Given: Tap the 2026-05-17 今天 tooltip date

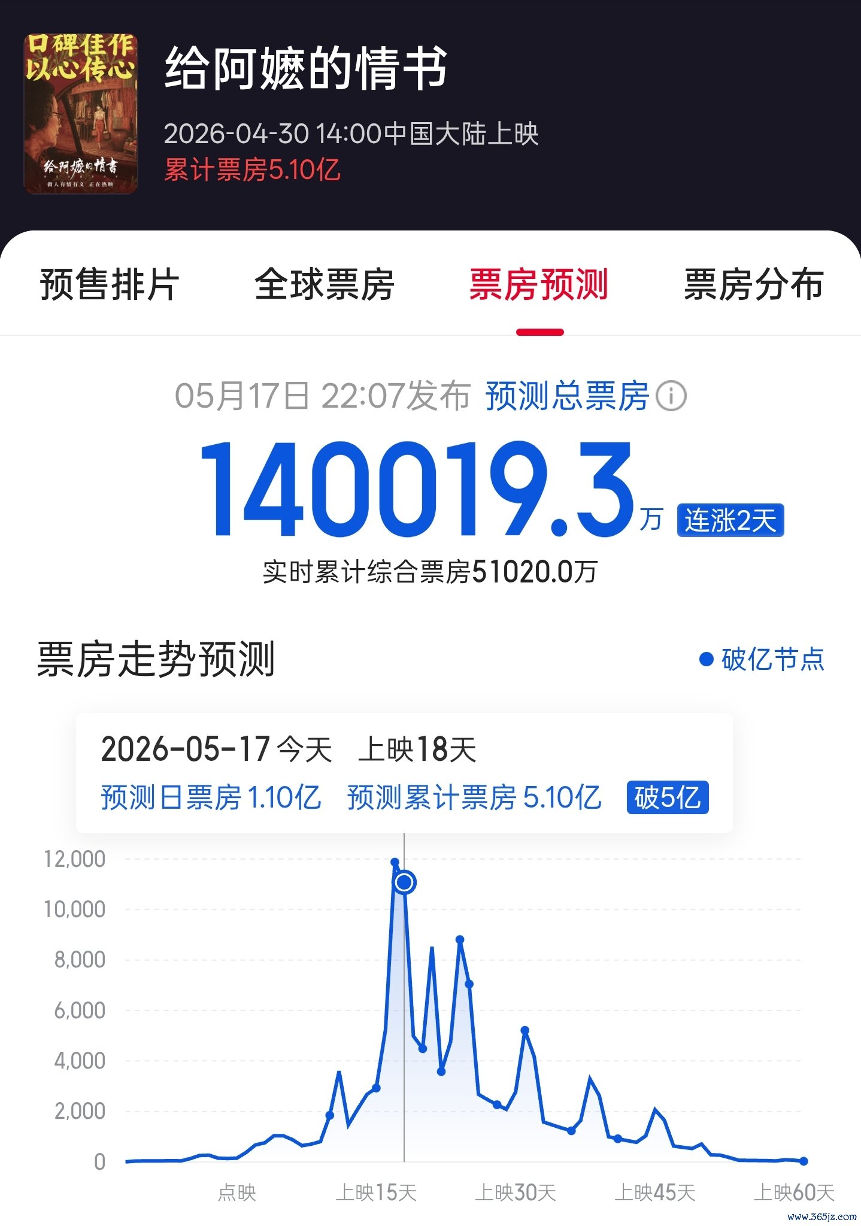Looking at the screenshot, I should (x=216, y=749).
